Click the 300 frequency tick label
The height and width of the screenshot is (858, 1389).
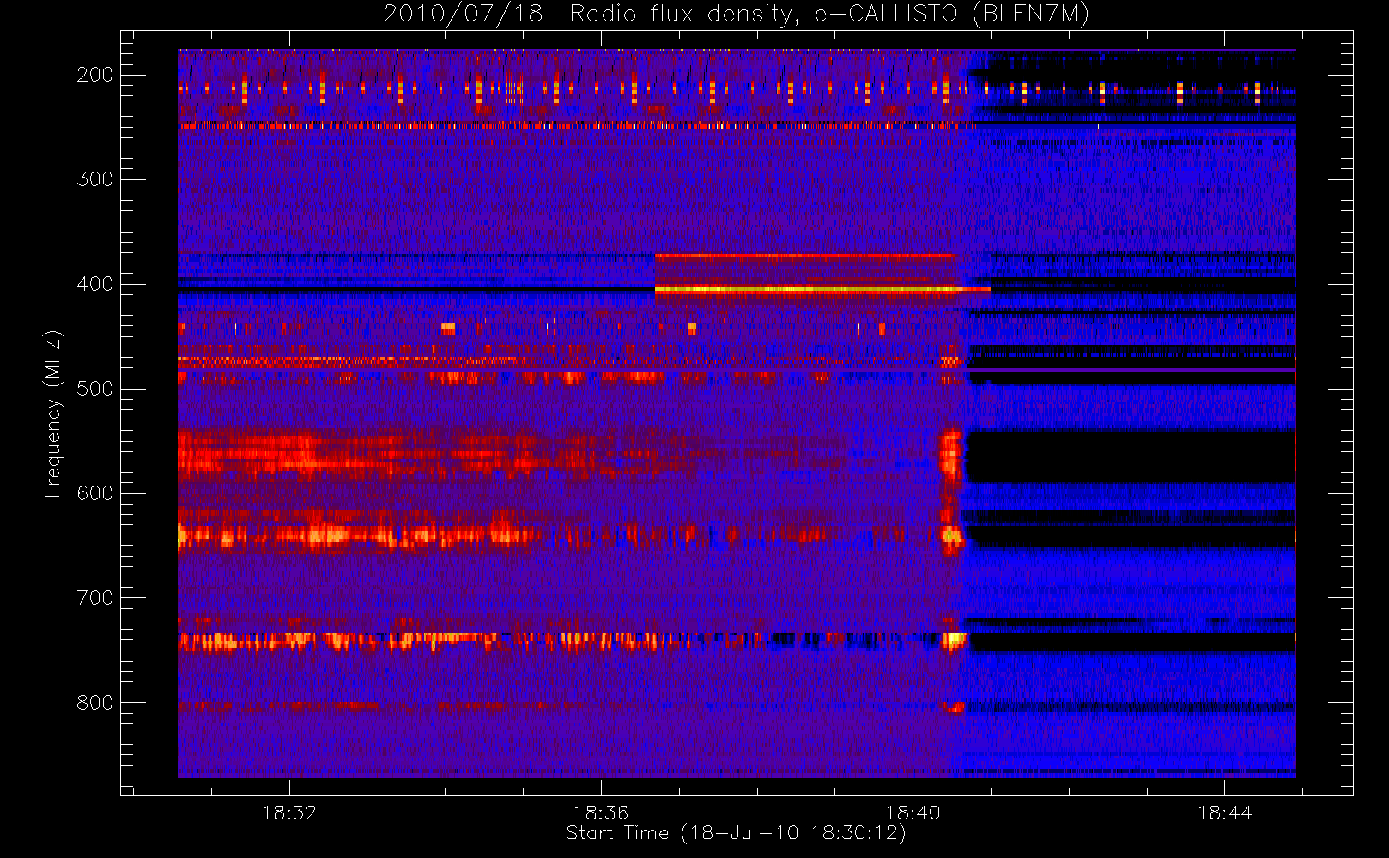(x=95, y=179)
